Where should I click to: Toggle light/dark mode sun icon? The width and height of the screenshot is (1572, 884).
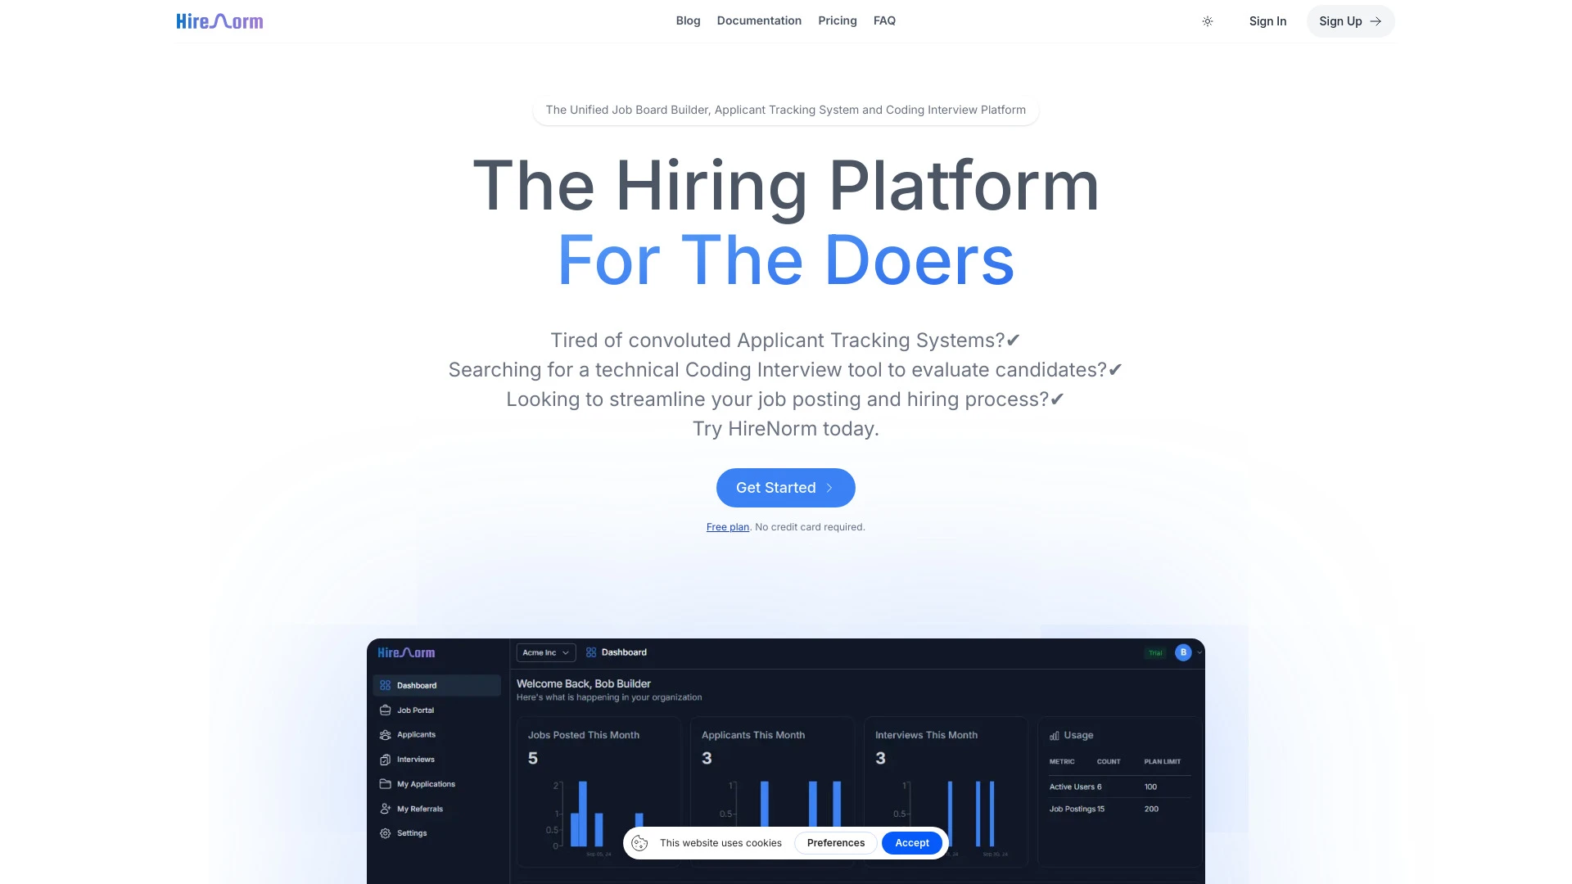1207,20
